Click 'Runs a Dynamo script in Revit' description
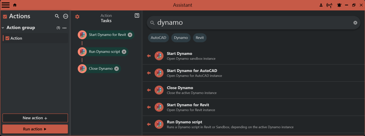This screenshot has height=136, width=365. [230, 127]
